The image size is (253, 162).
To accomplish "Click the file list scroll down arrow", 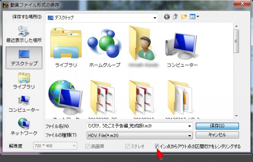I will coord(237,116).
